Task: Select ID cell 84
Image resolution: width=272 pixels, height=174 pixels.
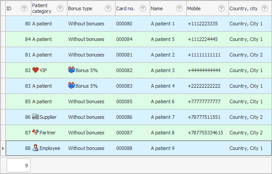Action: pyautogui.click(x=19, y=39)
